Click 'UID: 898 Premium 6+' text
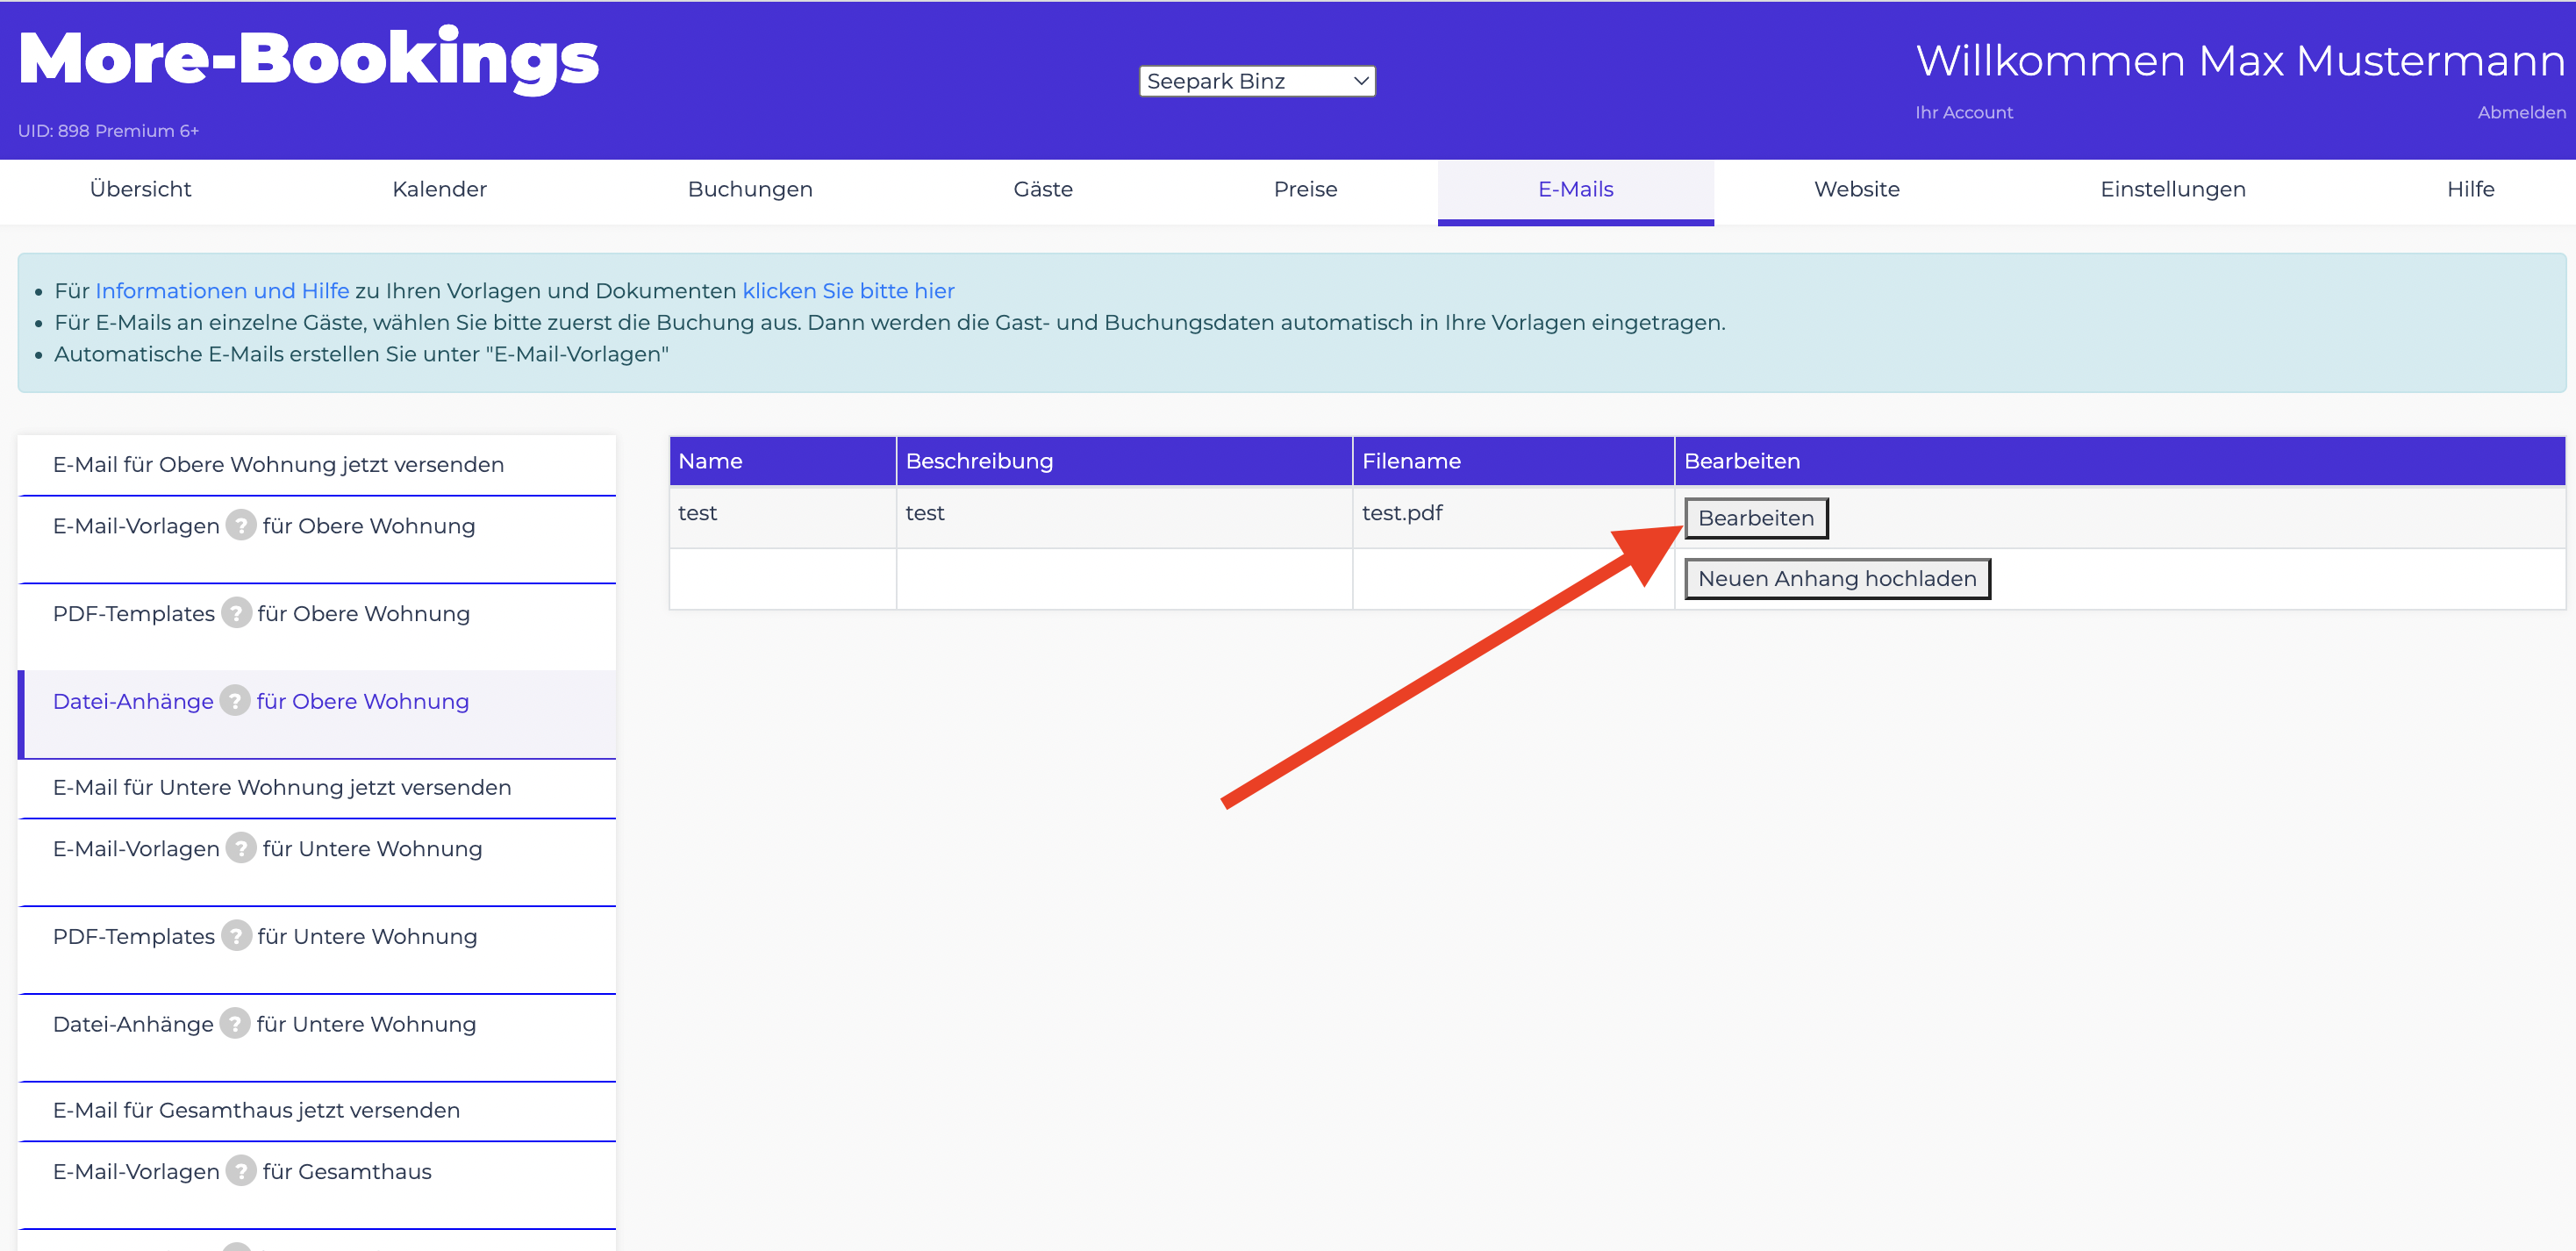The image size is (2576, 1251). (x=108, y=131)
